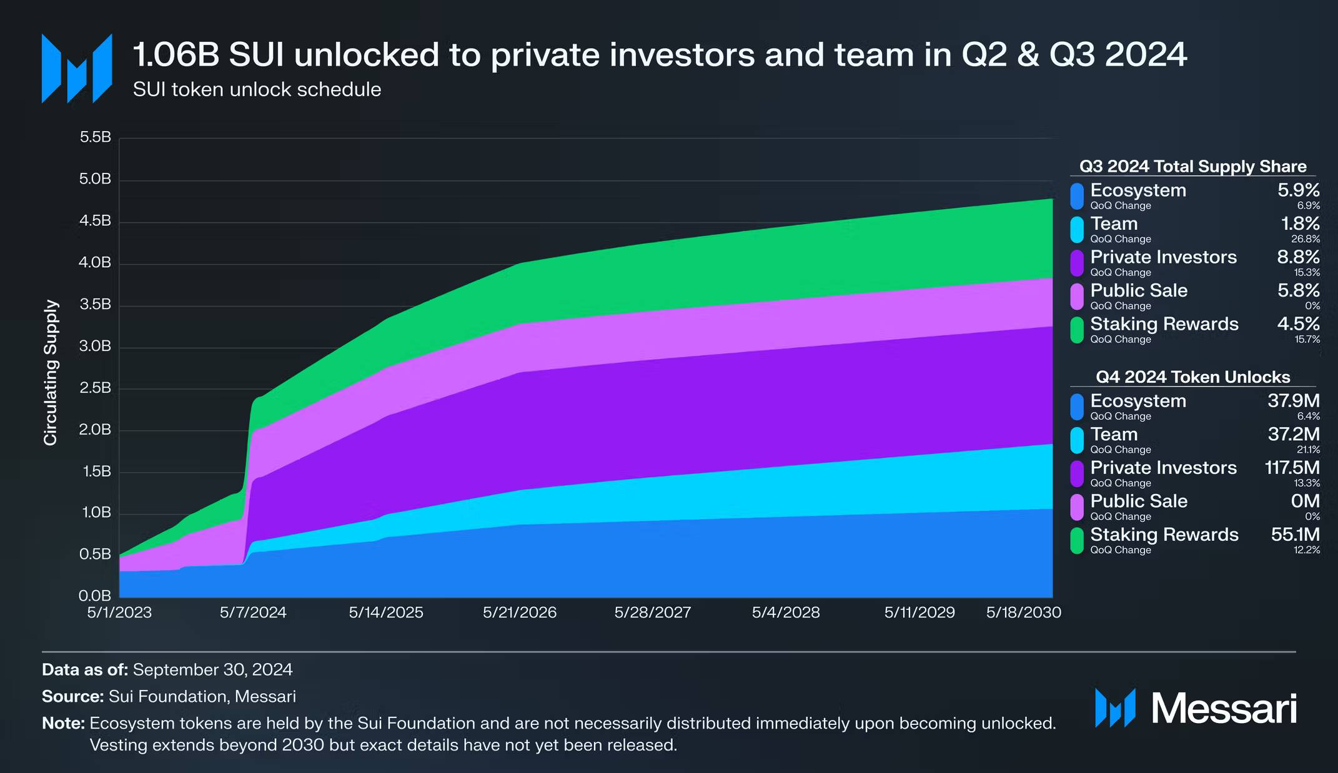Click the 5/21/2026 x-axis date label
The image size is (1338, 773).
[x=520, y=613]
